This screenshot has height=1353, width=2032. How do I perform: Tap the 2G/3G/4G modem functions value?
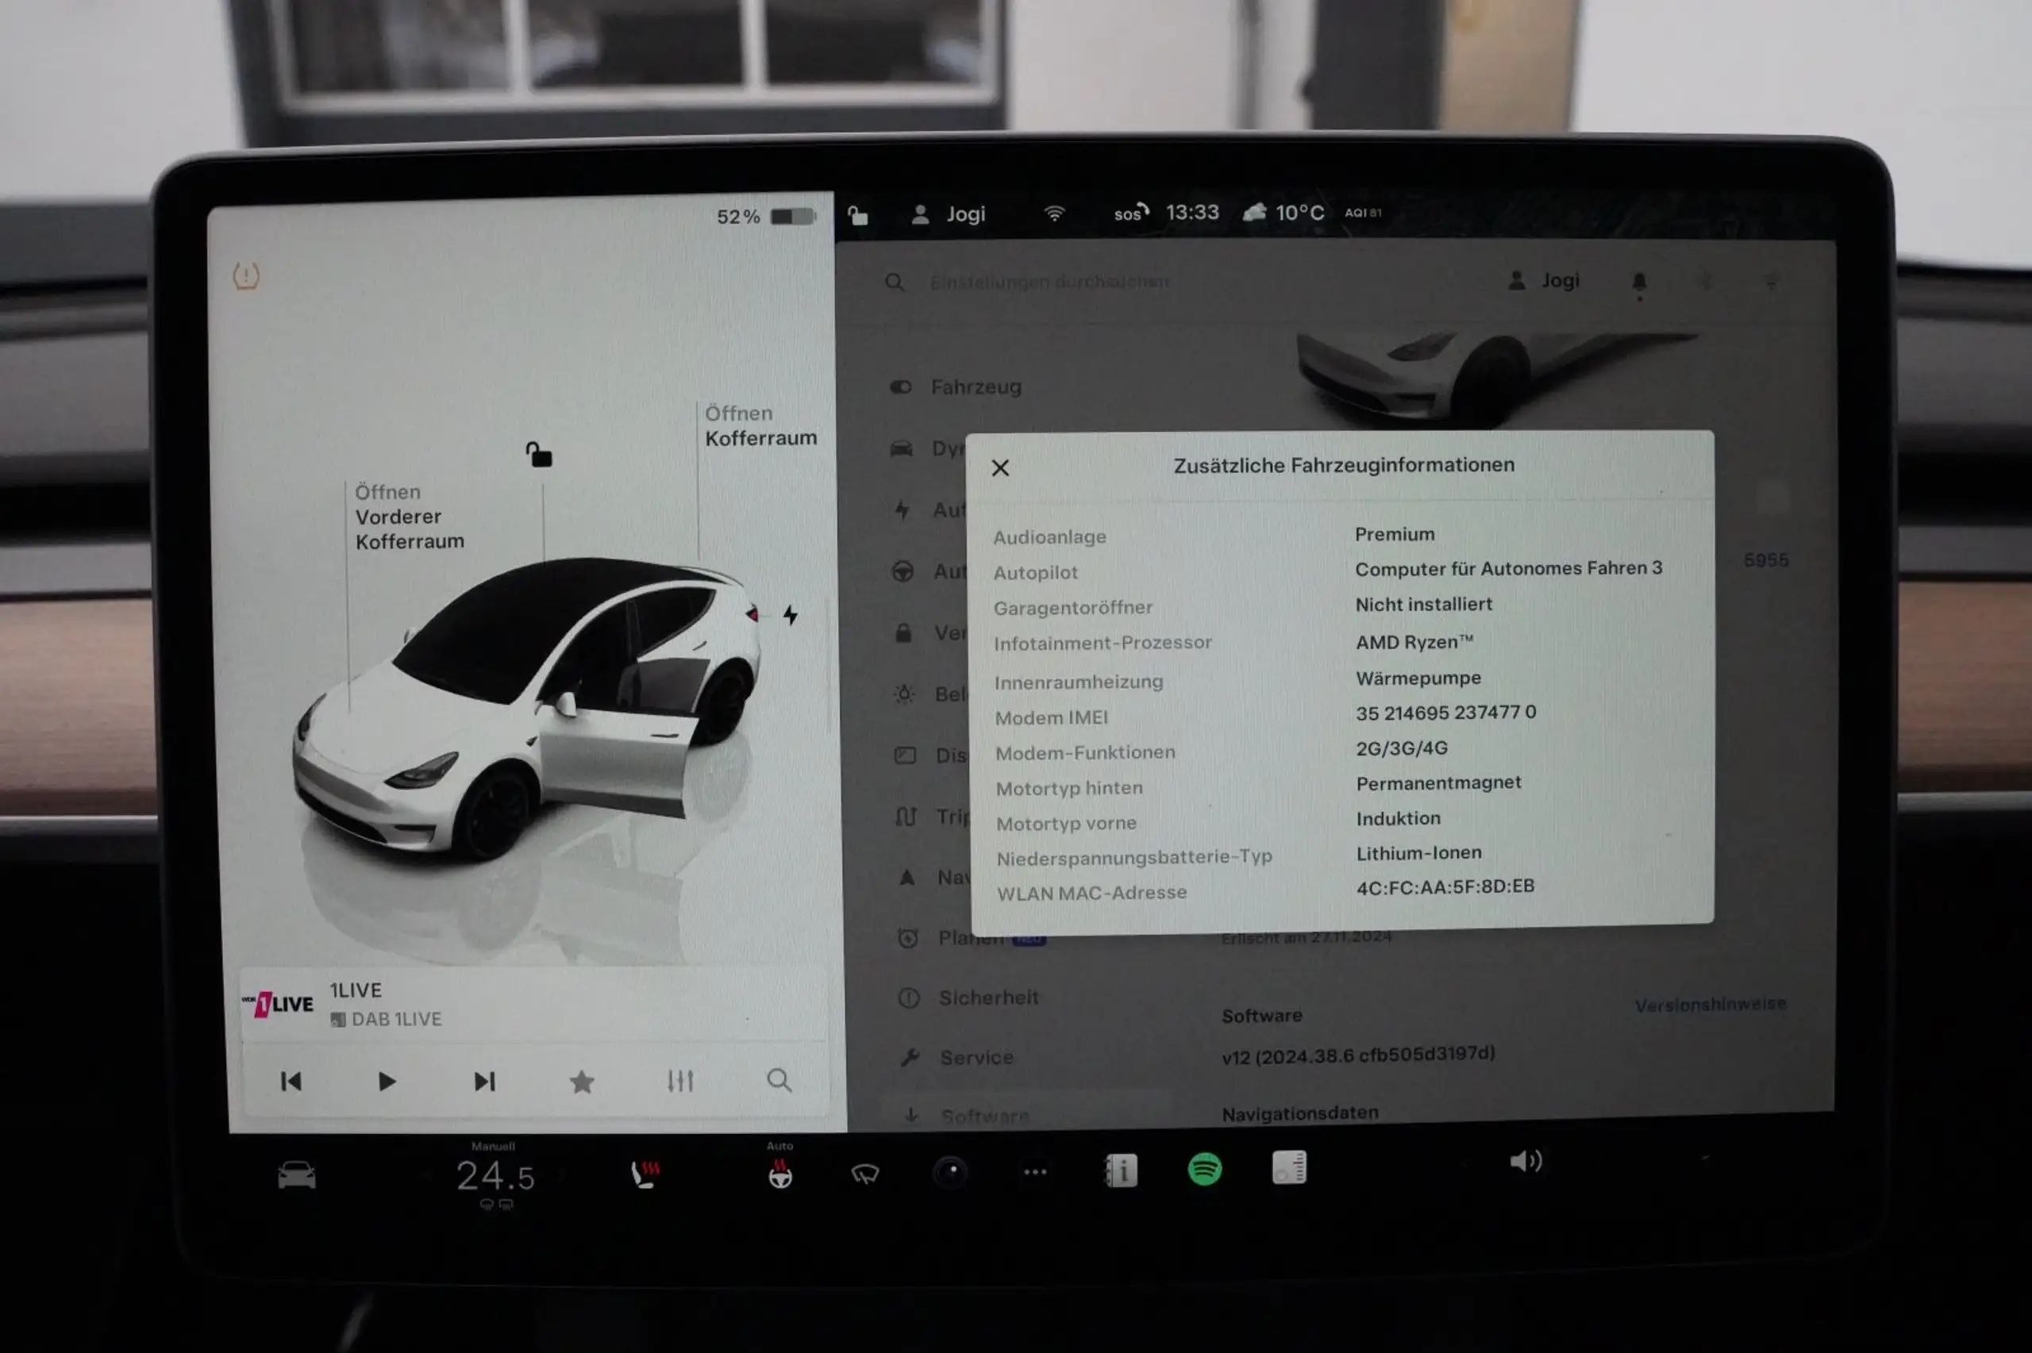(x=1401, y=748)
